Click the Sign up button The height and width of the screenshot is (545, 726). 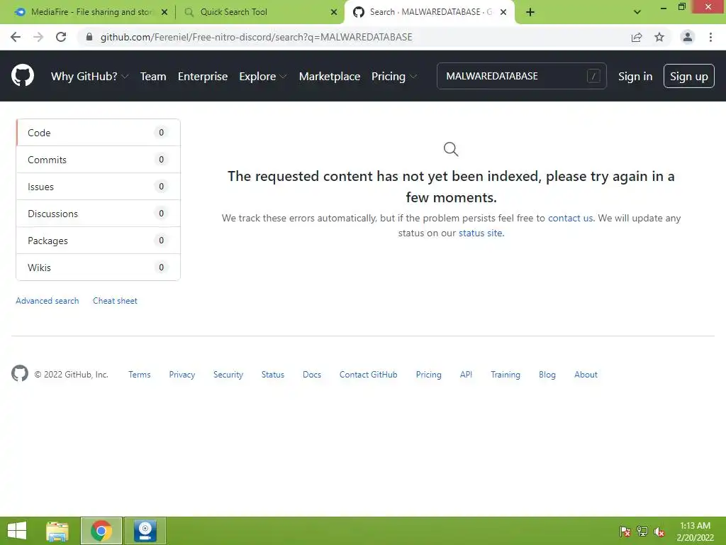pyautogui.click(x=689, y=76)
